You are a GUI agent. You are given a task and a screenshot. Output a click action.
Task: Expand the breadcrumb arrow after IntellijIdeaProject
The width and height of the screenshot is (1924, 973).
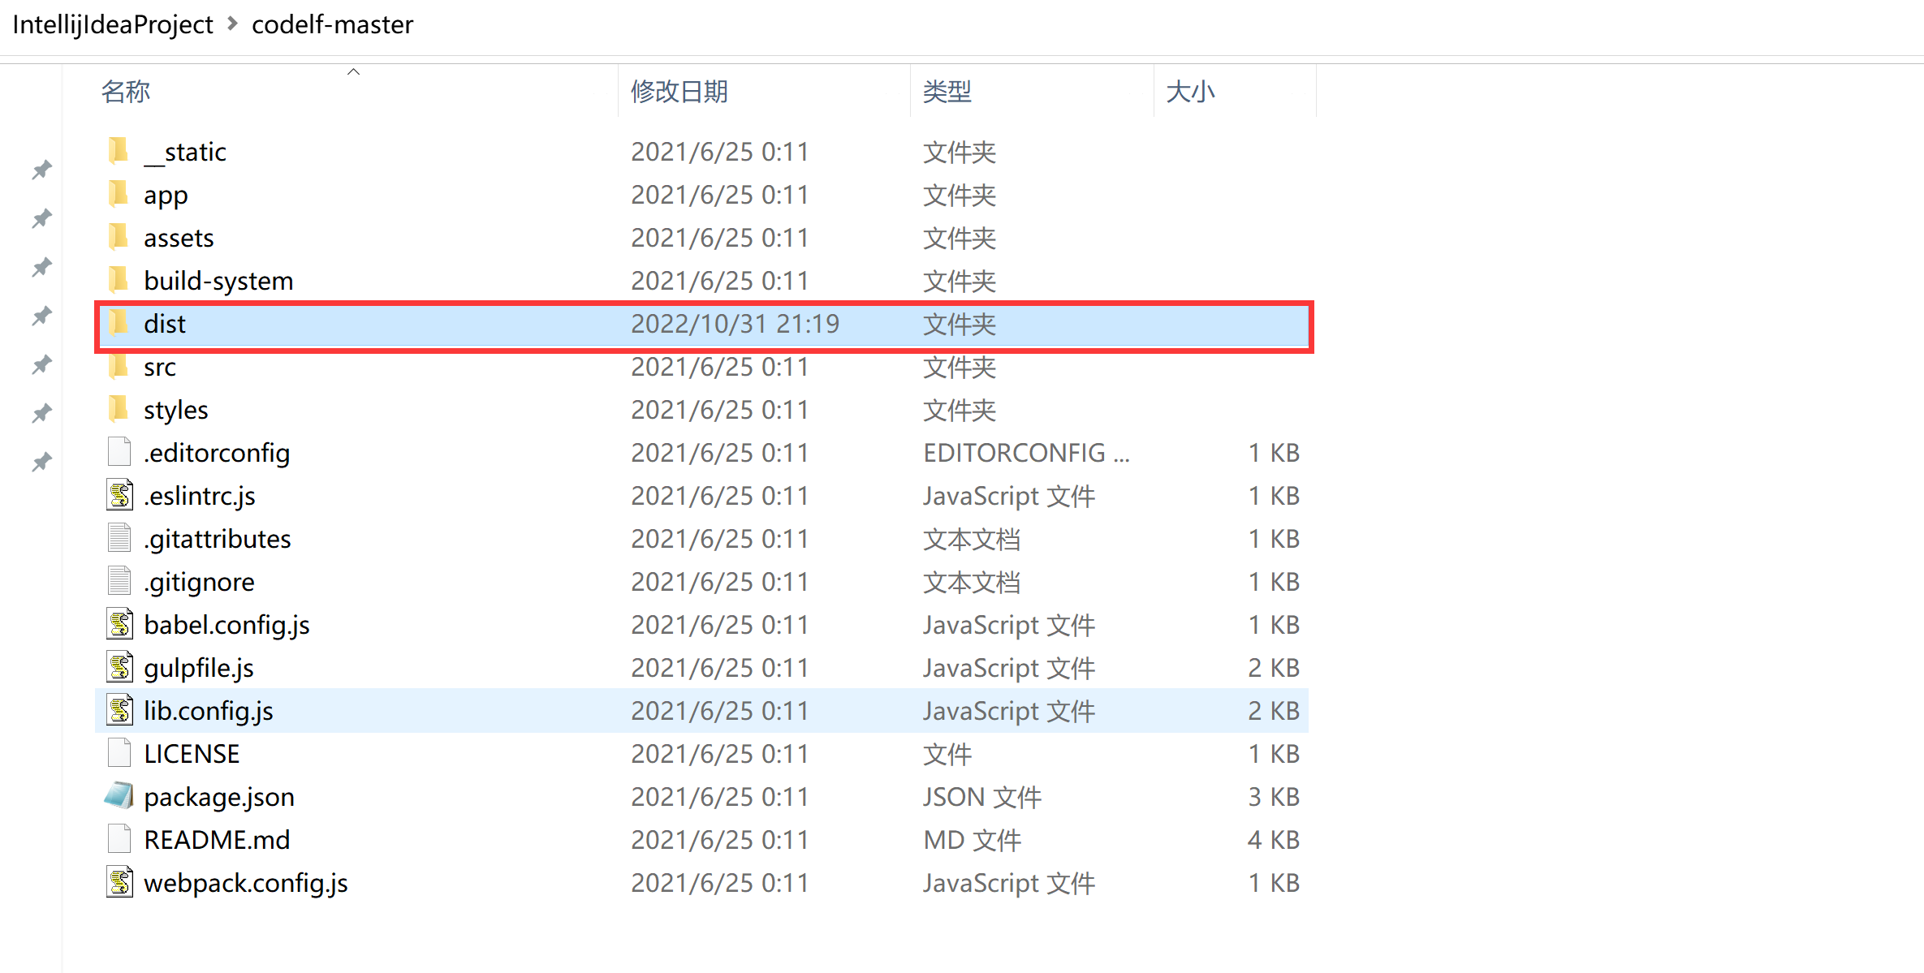tap(232, 24)
